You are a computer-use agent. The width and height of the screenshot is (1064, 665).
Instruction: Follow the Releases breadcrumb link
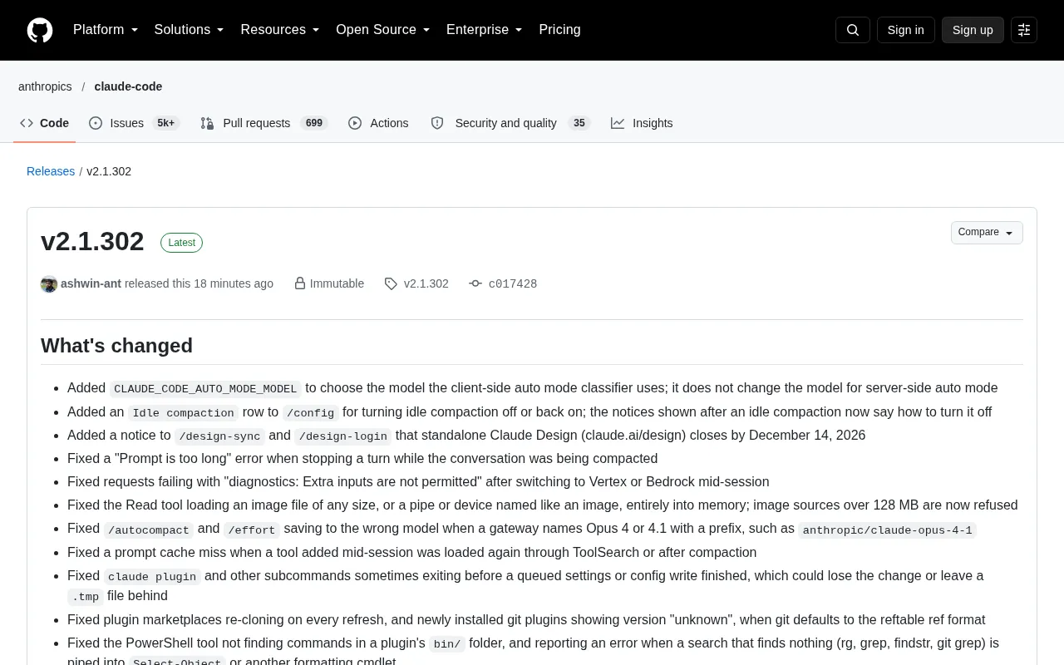(51, 171)
